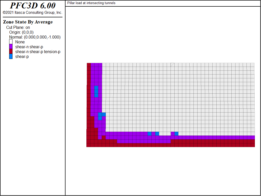Screen dimensions: 261x196
Task: Click the purple shear-n shear-p swatch
Action: pos(11,47)
